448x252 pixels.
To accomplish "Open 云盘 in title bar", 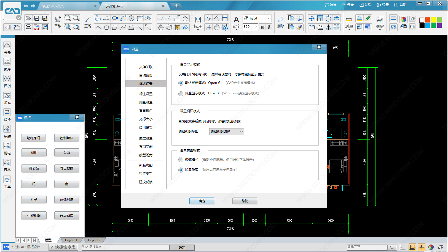I will pos(348,5).
